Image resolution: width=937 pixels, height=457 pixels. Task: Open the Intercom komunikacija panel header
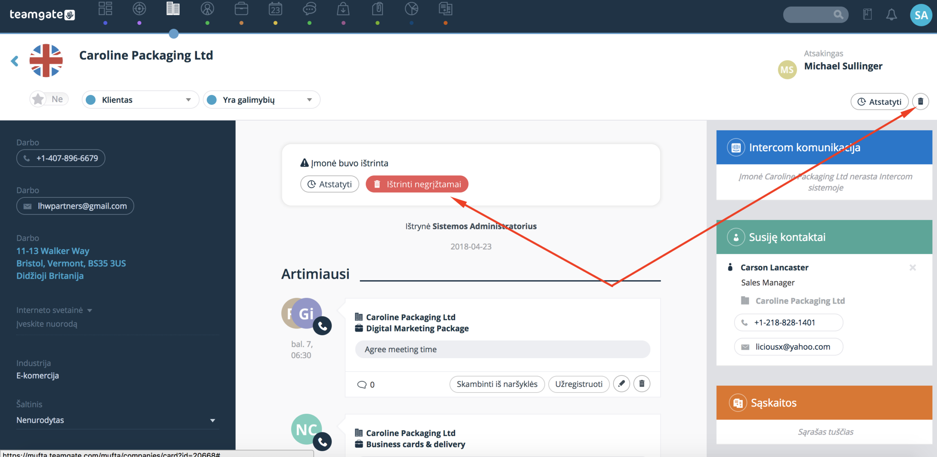[824, 147]
